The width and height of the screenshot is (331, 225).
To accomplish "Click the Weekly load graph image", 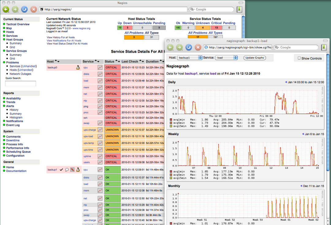I will click(245, 159).
